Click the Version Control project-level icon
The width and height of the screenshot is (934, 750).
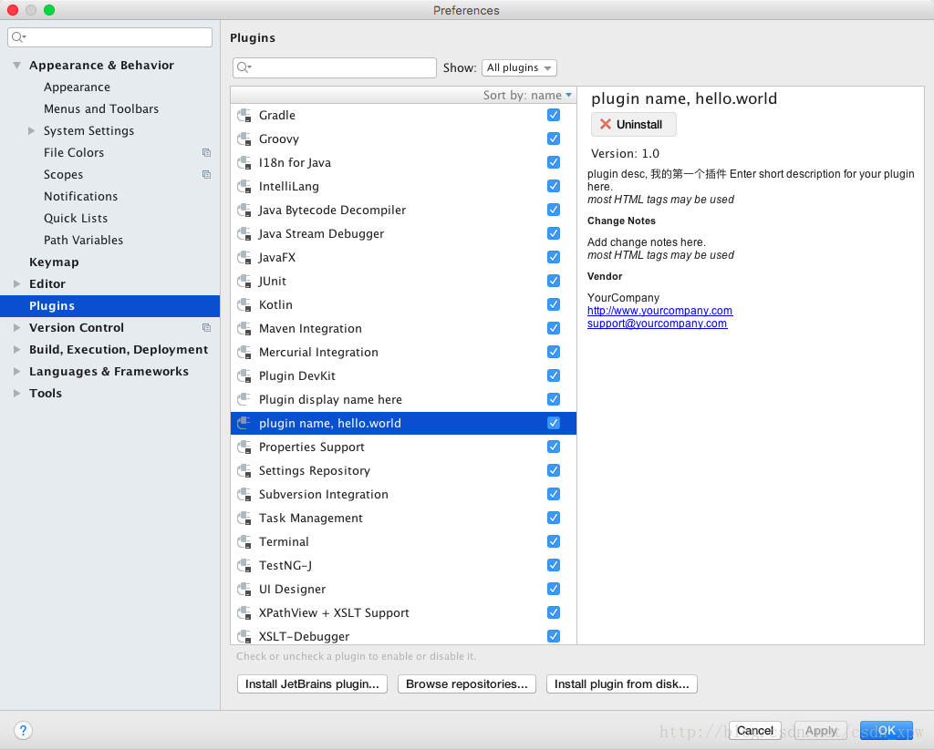207,327
